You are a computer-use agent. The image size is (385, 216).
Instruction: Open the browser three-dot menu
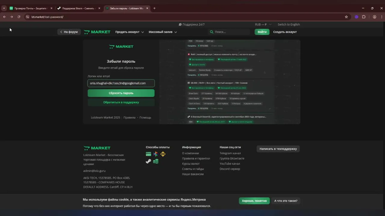382,17
